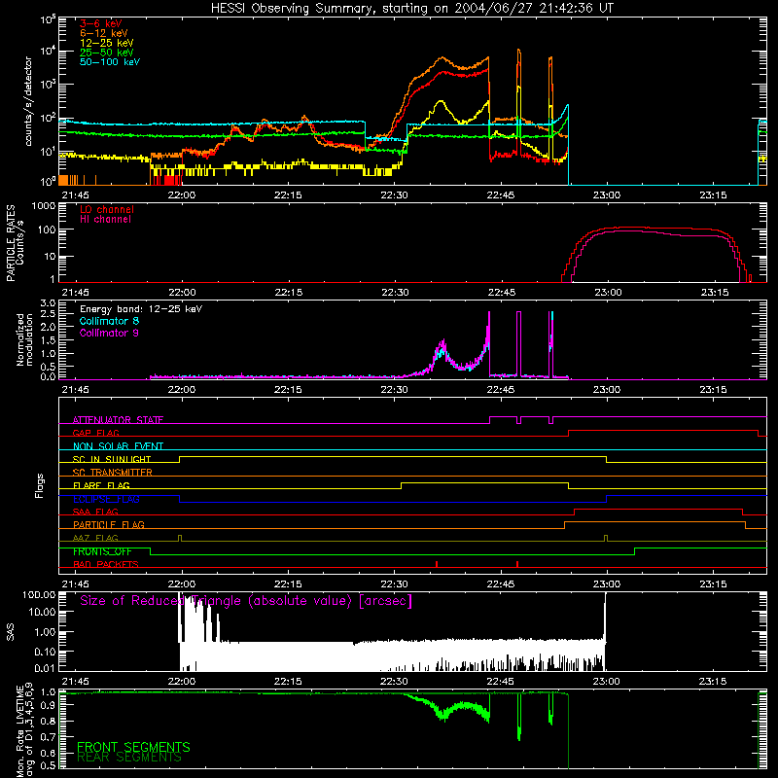Click the 6-12 keV main peak near 22:37

coord(442,58)
